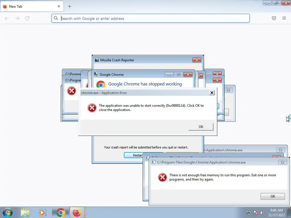Click the search magnifier icon in address bar
The height and width of the screenshot is (218, 291).
point(56,18)
